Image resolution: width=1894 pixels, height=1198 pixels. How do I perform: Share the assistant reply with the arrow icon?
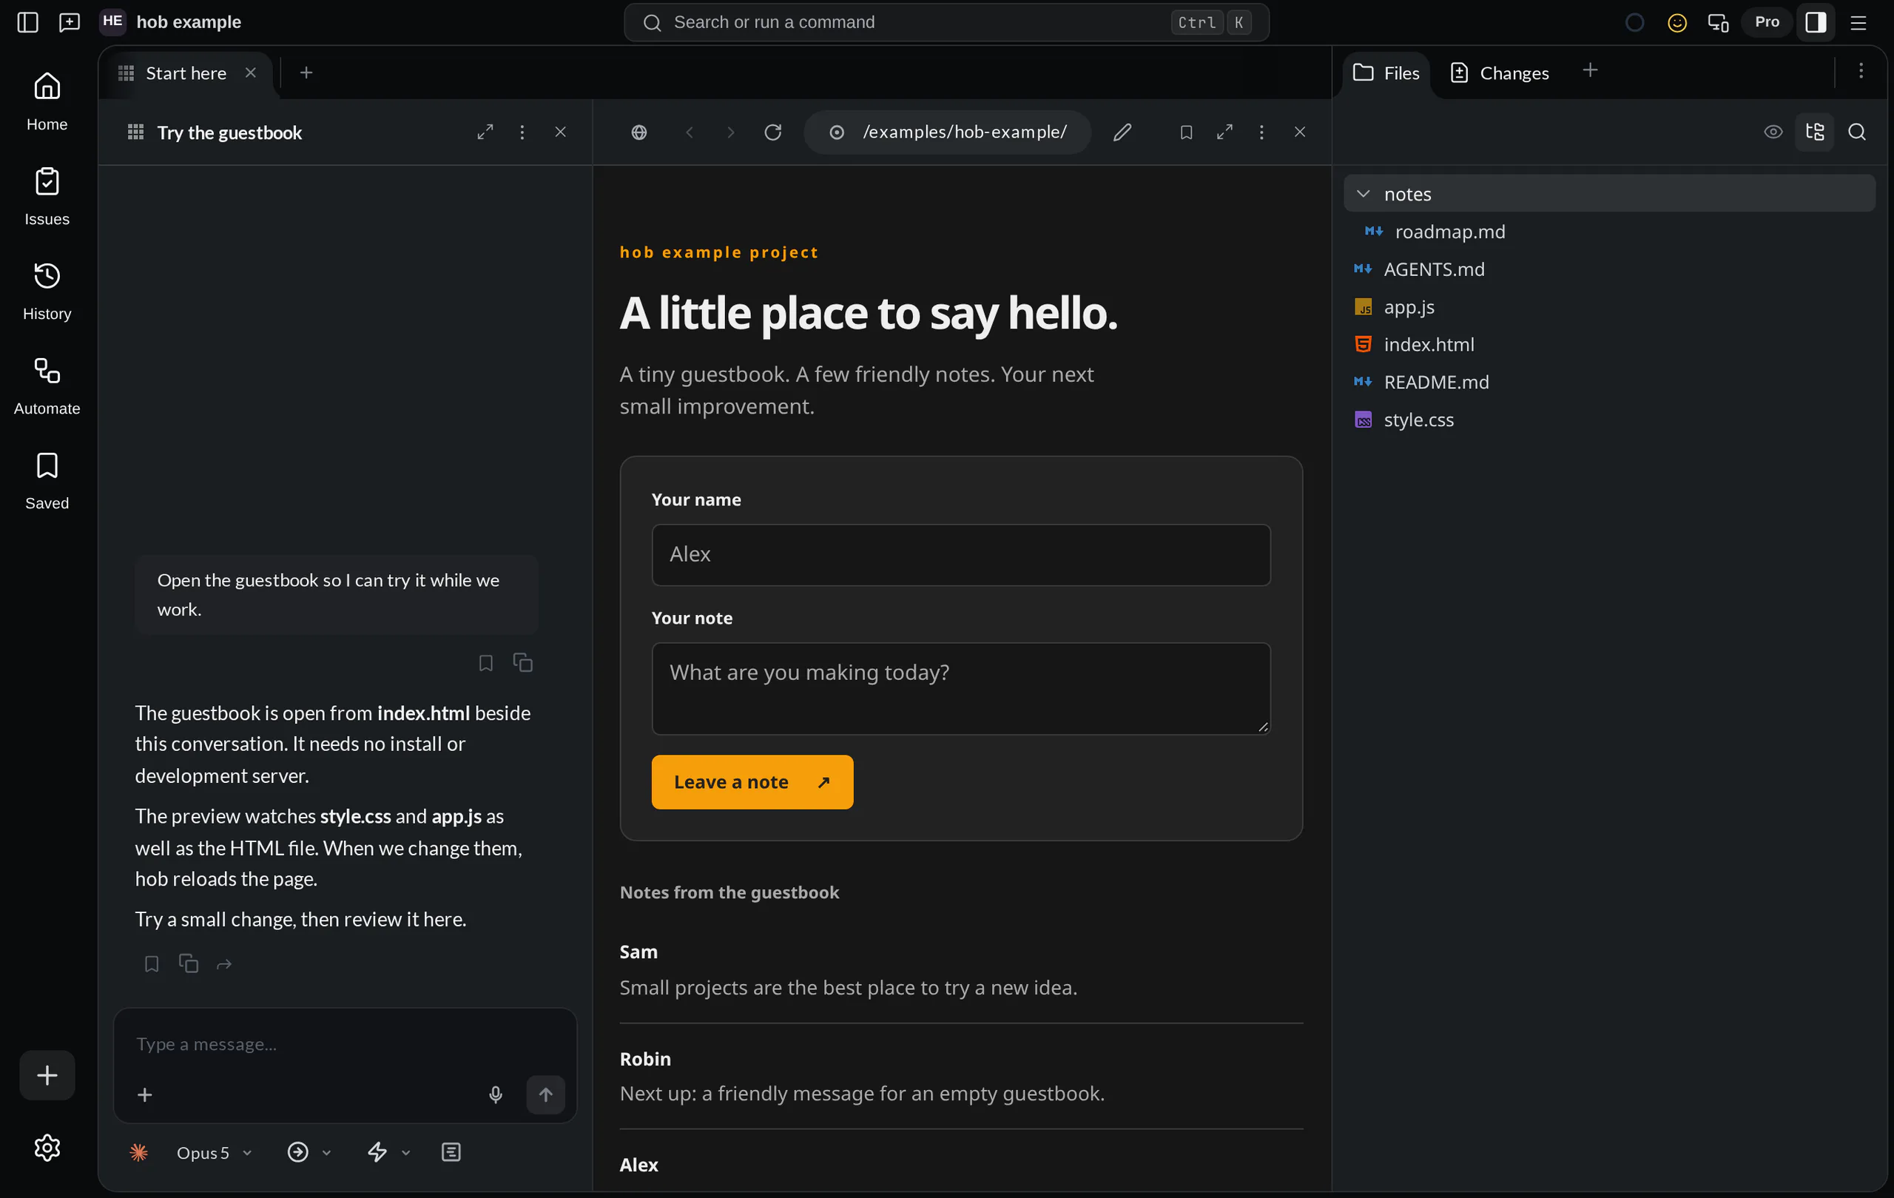[x=224, y=963]
